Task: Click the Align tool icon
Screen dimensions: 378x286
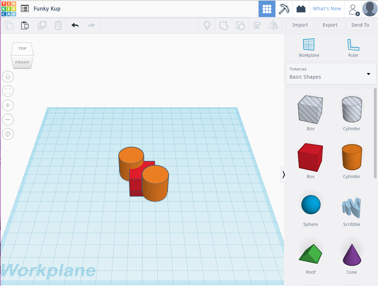Action: 257,25
